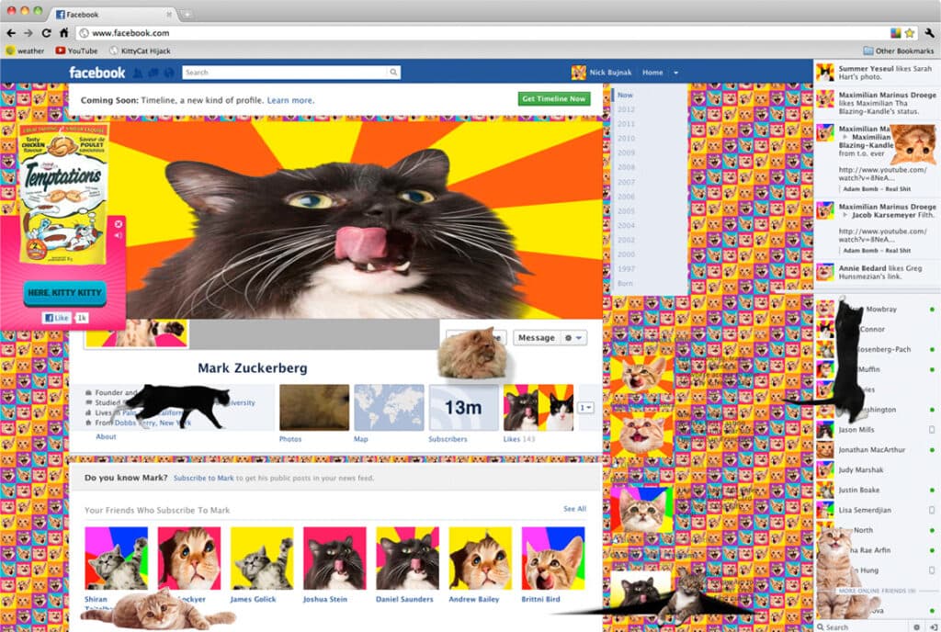Open the Likes thumbnail
This screenshot has height=632, width=941.
click(539, 408)
